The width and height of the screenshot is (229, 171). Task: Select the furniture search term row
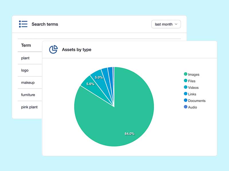click(28, 95)
